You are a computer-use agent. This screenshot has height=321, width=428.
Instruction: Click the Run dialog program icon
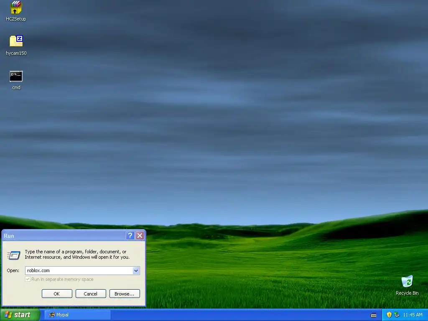[14, 255]
